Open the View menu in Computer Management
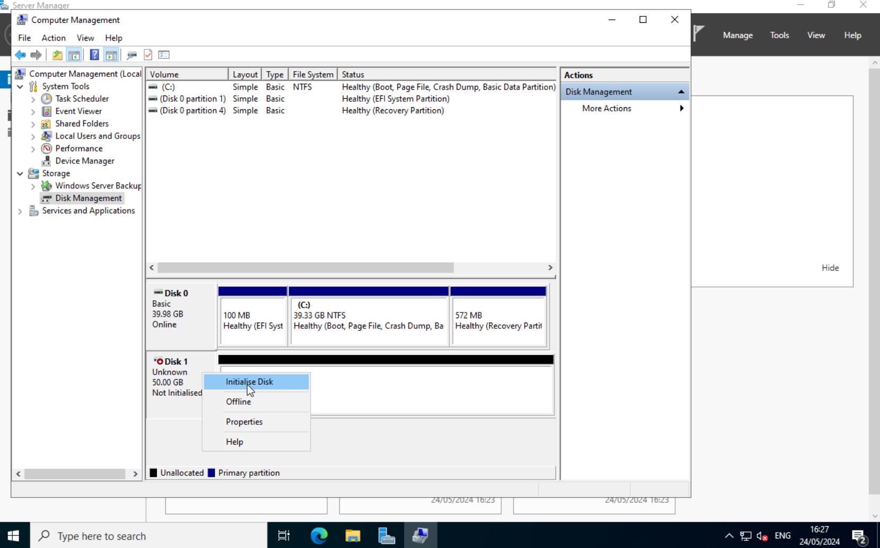This screenshot has height=548, width=880. 85,38
